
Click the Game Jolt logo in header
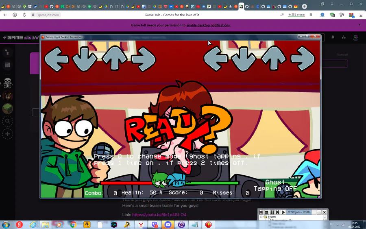(21, 37)
